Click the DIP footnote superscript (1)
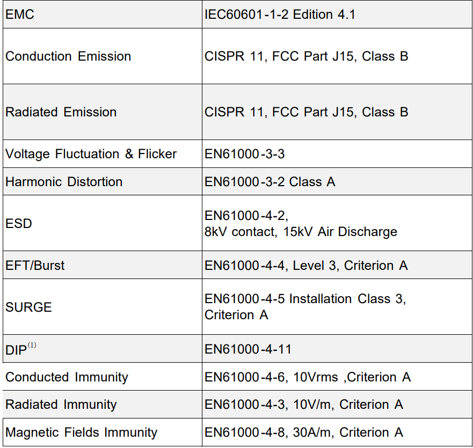The height and width of the screenshot is (448, 473). tap(32, 345)
